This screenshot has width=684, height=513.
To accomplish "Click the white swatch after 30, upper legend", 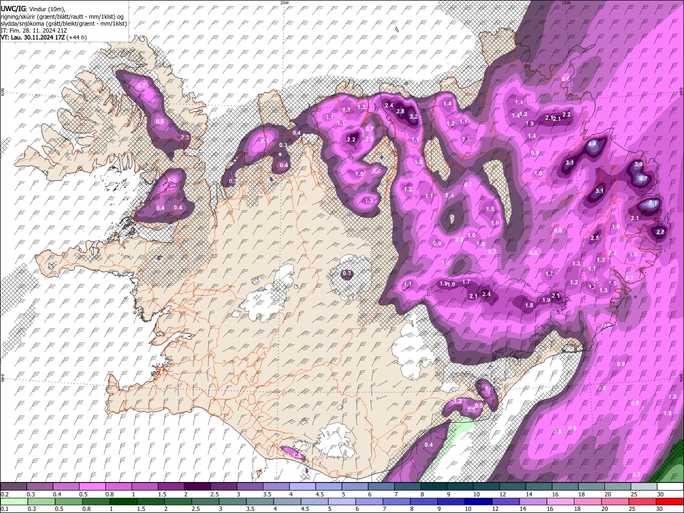I will pos(671,487).
